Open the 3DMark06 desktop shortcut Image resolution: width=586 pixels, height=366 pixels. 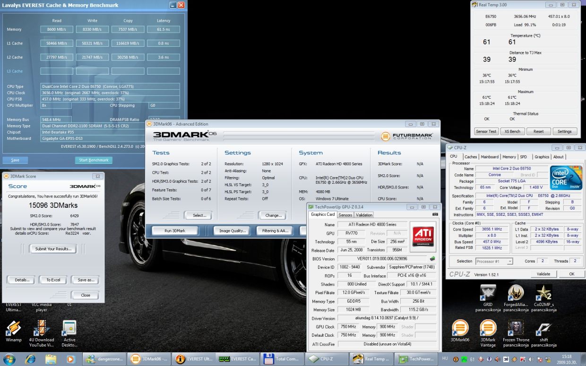click(x=460, y=331)
